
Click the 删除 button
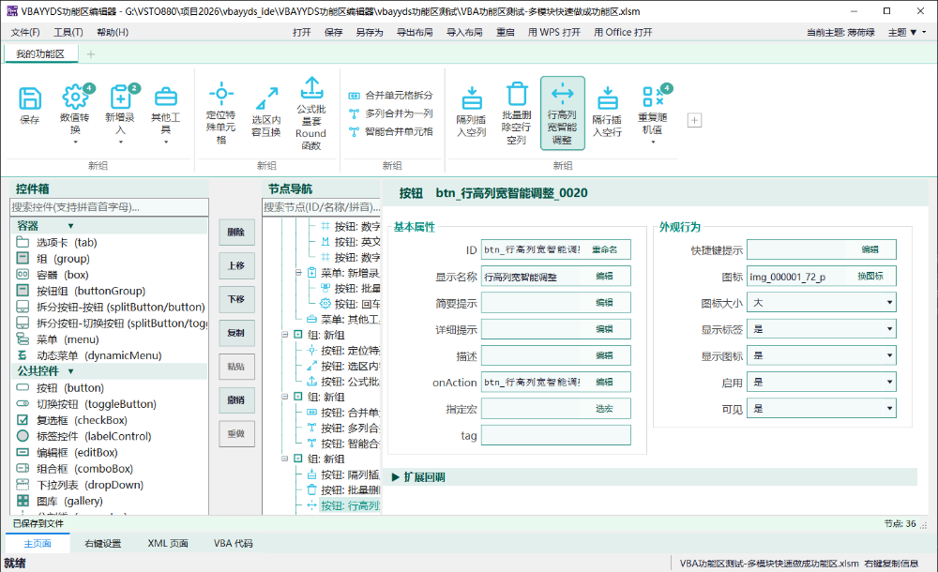(236, 233)
